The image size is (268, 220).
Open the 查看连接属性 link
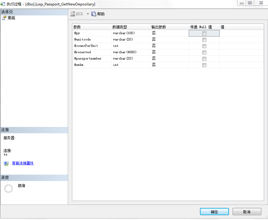23,163
